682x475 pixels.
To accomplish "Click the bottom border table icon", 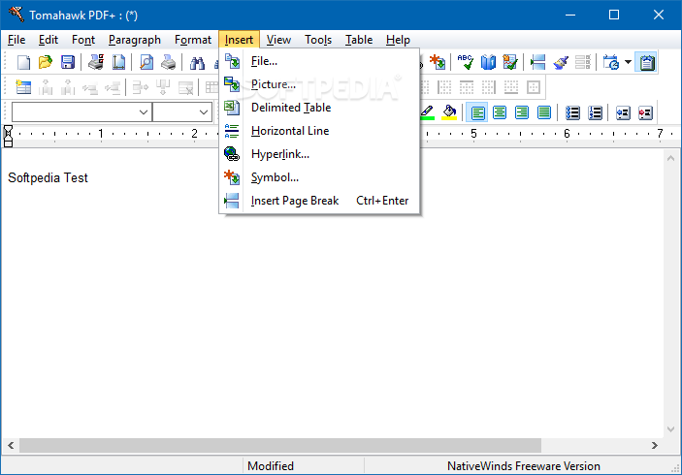I will click(510, 87).
